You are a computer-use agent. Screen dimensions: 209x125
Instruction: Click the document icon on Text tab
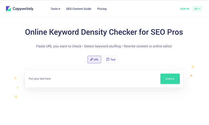click(108, 59)
